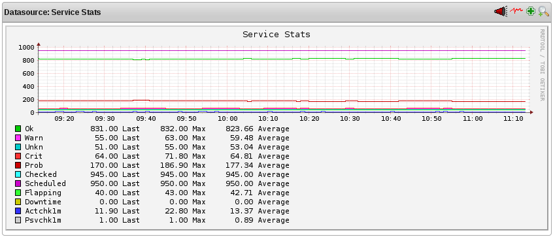Viewport: 553px width, 237px height.
Task: Click the Scheduled legend label
Action: coord(45,184)
